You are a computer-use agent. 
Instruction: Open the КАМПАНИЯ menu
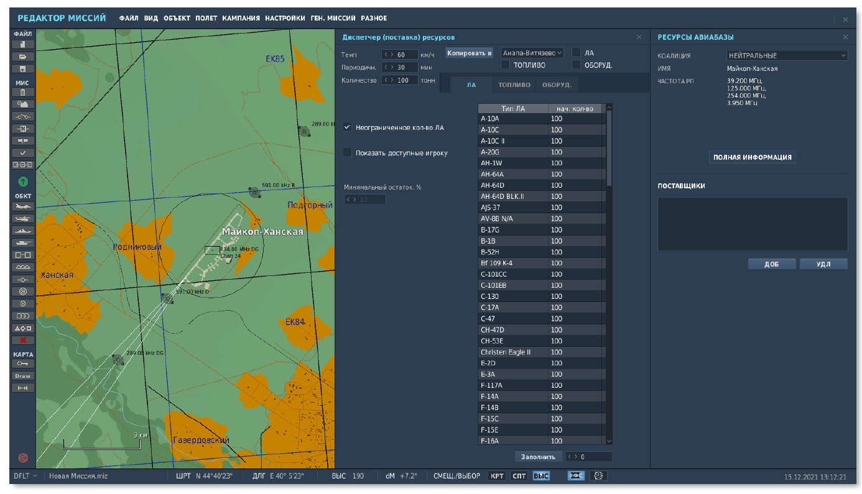(241, 19)
